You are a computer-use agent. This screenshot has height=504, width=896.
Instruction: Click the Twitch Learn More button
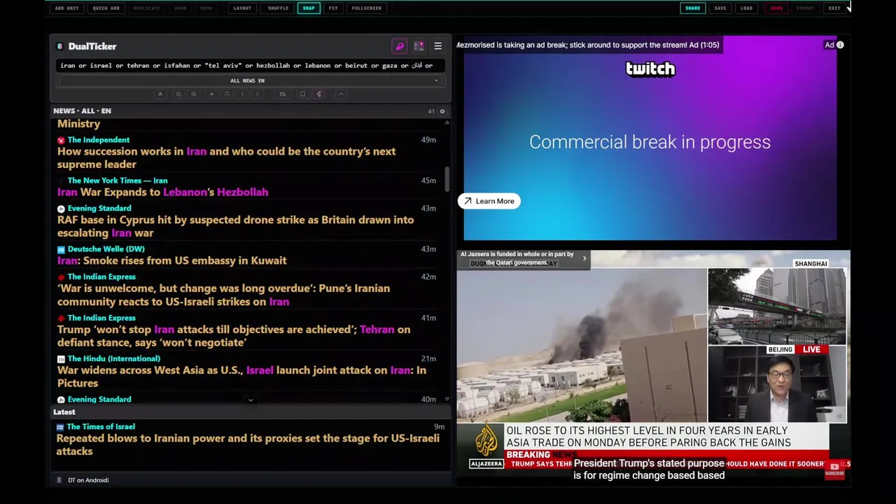click(489, 202)
